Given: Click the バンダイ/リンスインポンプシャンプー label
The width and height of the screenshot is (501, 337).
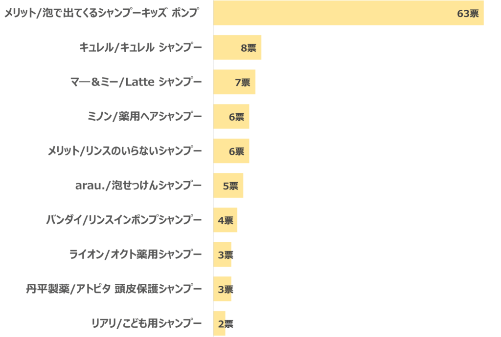Looking at the screenshot, I should [124, 220].
